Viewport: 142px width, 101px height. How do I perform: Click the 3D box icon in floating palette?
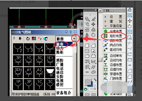(x=93, y=72)
